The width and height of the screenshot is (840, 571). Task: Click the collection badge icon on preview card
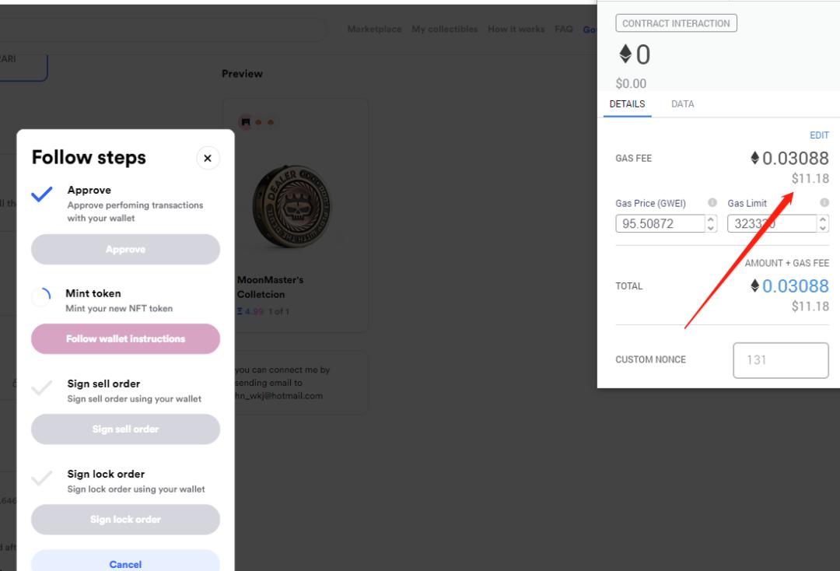(x=246, y=122)
